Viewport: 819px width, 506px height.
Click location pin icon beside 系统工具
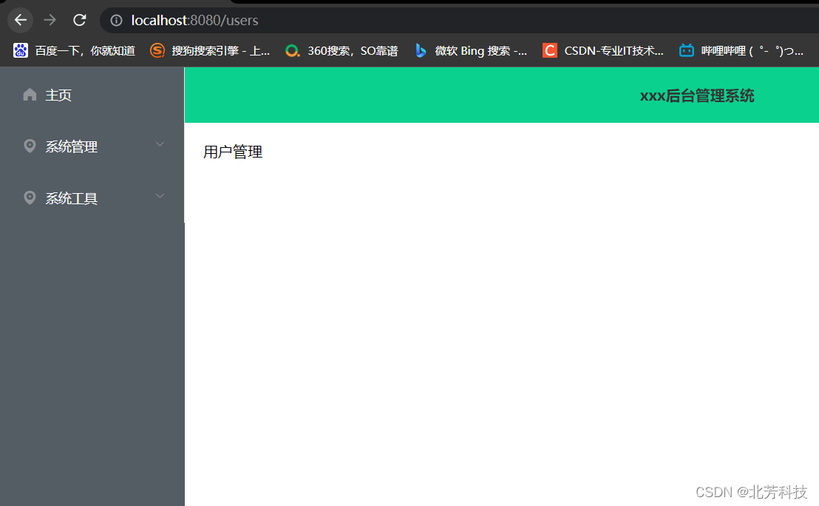(x=30, y=198)
